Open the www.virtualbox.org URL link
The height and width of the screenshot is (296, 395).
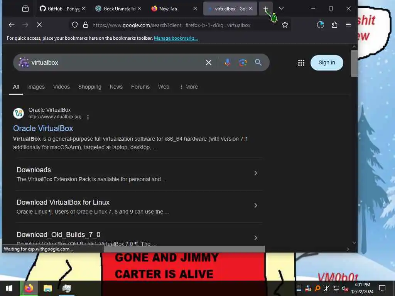[55, 117]
